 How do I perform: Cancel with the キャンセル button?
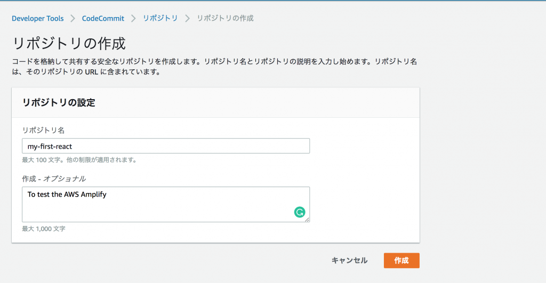(x=349, y=261)
